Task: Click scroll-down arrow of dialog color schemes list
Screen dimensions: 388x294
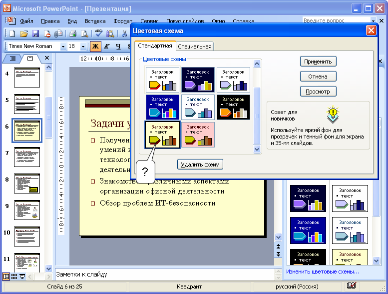Action: point(257,149)
